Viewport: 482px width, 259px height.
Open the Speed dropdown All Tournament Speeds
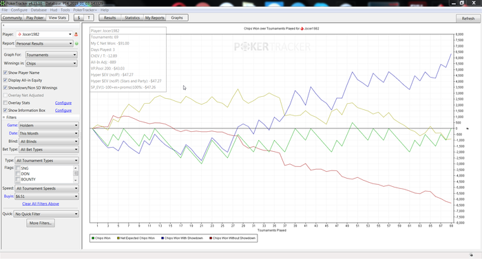(47, 188)
